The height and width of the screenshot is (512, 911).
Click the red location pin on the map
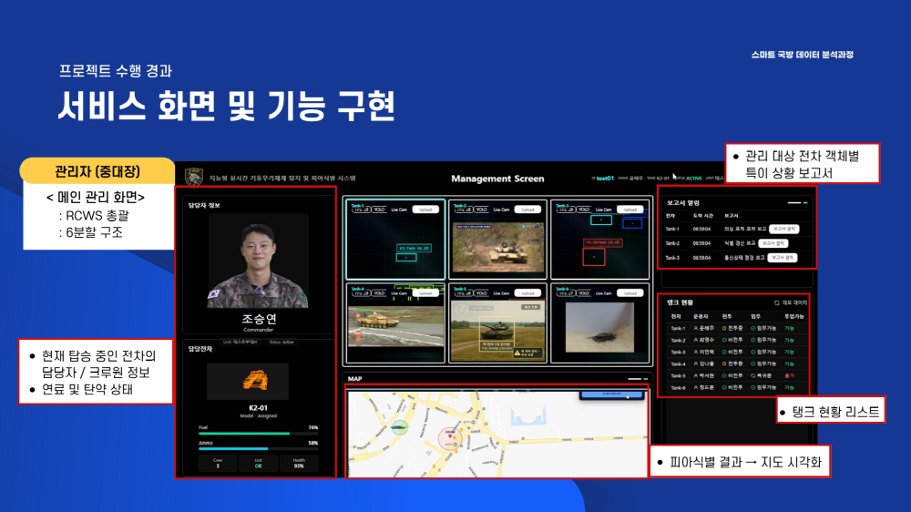tap(450, 435)
